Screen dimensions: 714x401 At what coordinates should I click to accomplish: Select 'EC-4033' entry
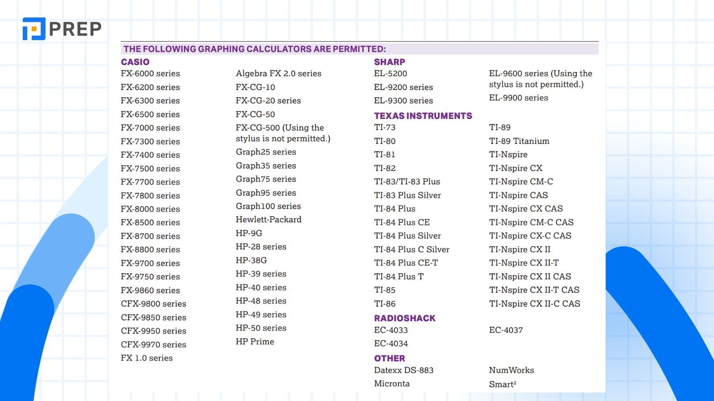click(391, 330)
